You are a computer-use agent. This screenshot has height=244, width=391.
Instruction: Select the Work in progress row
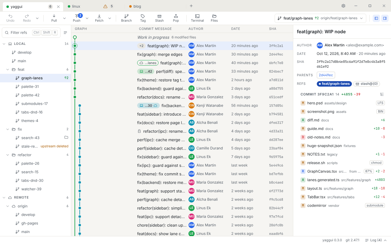(x=182, y=37)
